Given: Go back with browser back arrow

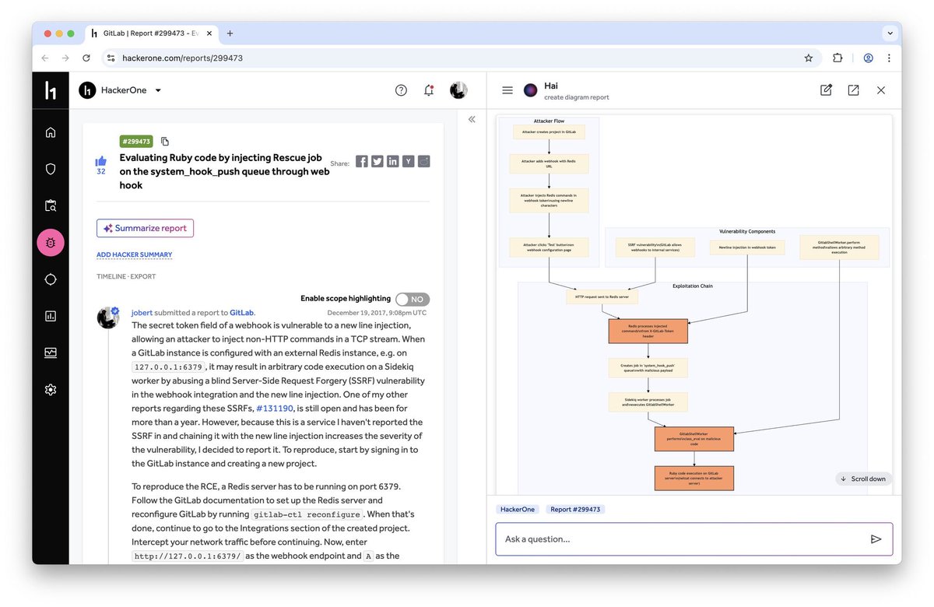Looking at the screenshot, I should point(45,58).
